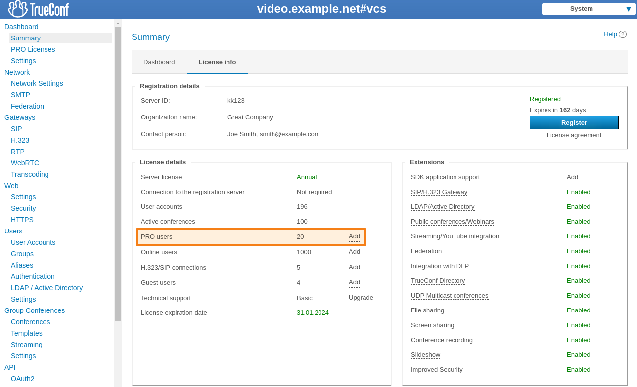
Task: Open the Help link
Action: (610, 34)
